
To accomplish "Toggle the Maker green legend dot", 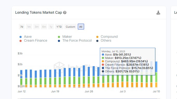I will point(59,37).
